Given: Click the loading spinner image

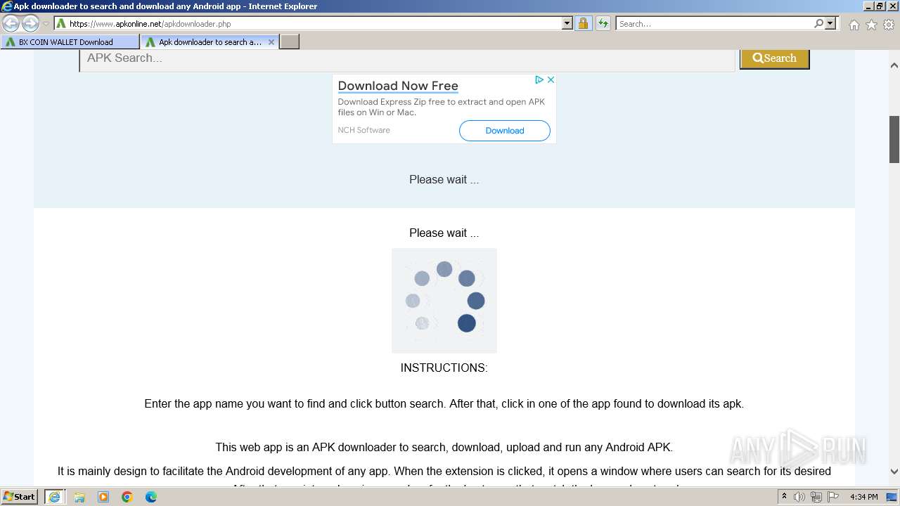Looking at the screenshot, I should 444,301.
